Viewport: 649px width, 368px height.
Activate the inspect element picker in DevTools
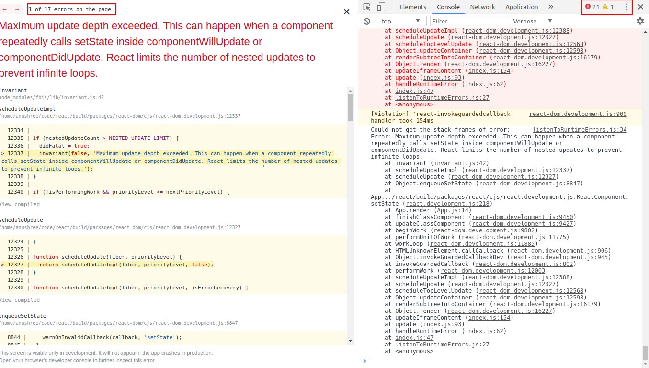367,7
